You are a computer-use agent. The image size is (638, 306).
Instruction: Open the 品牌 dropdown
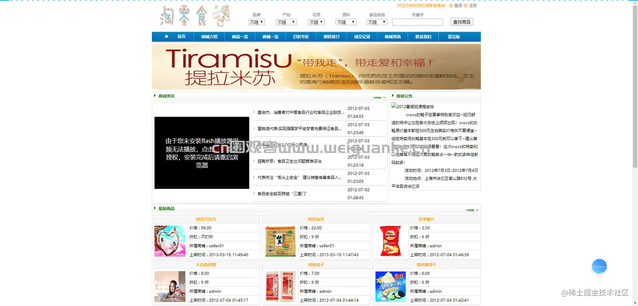click(x=257, y=22)
